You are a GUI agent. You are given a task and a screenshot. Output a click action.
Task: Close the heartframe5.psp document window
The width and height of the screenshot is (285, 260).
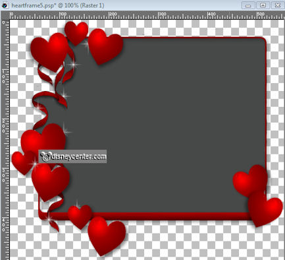click(278, 5)
